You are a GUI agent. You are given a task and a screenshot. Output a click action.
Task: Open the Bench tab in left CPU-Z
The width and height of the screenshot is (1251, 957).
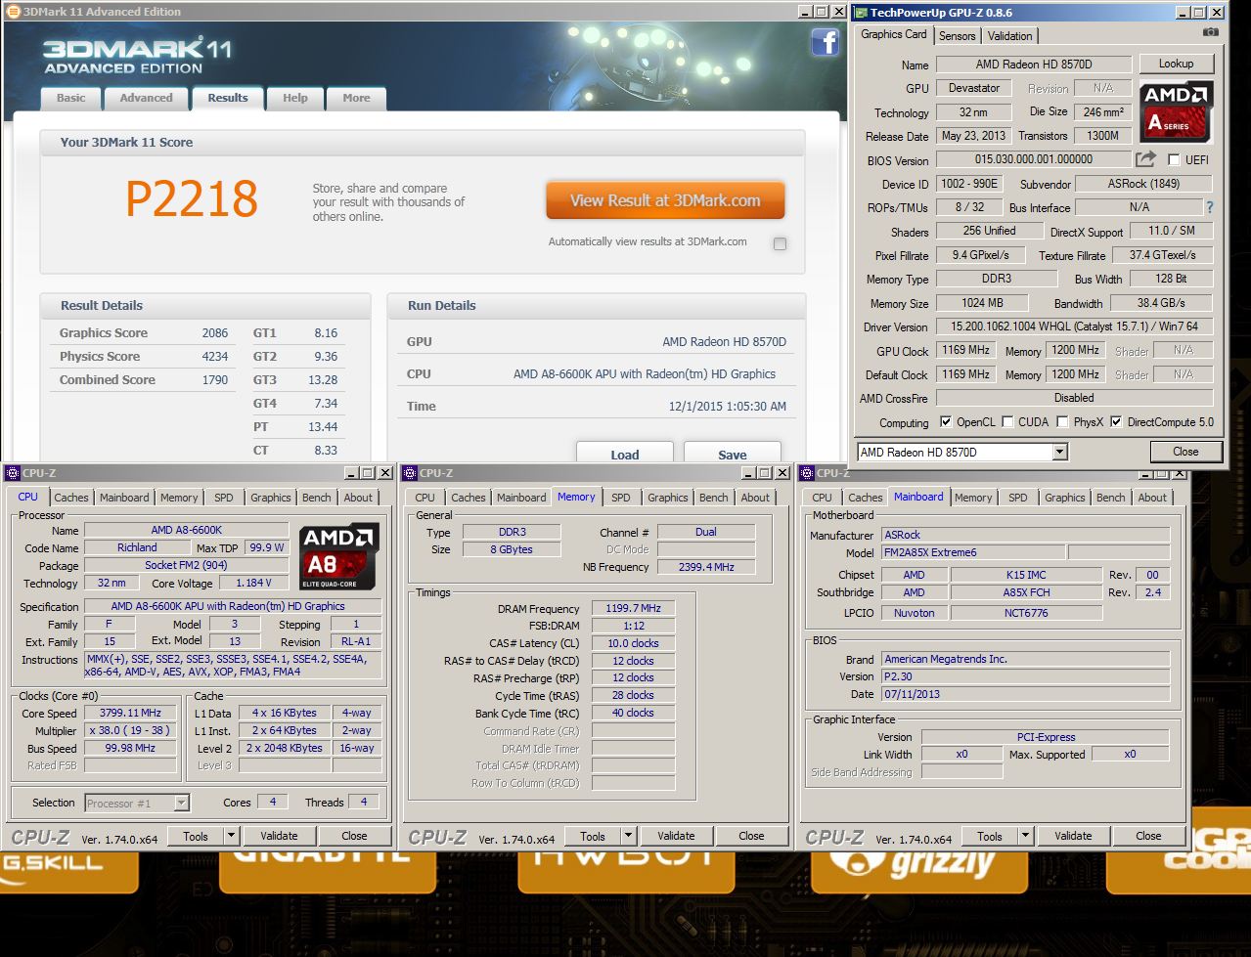316,498
